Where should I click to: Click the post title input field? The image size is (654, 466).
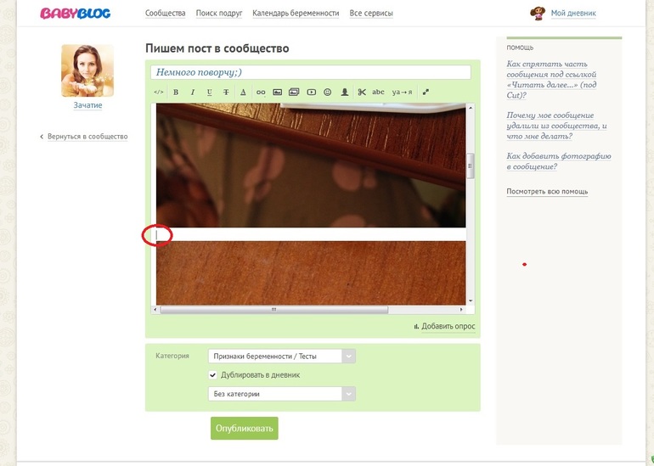tap(311, 72)
